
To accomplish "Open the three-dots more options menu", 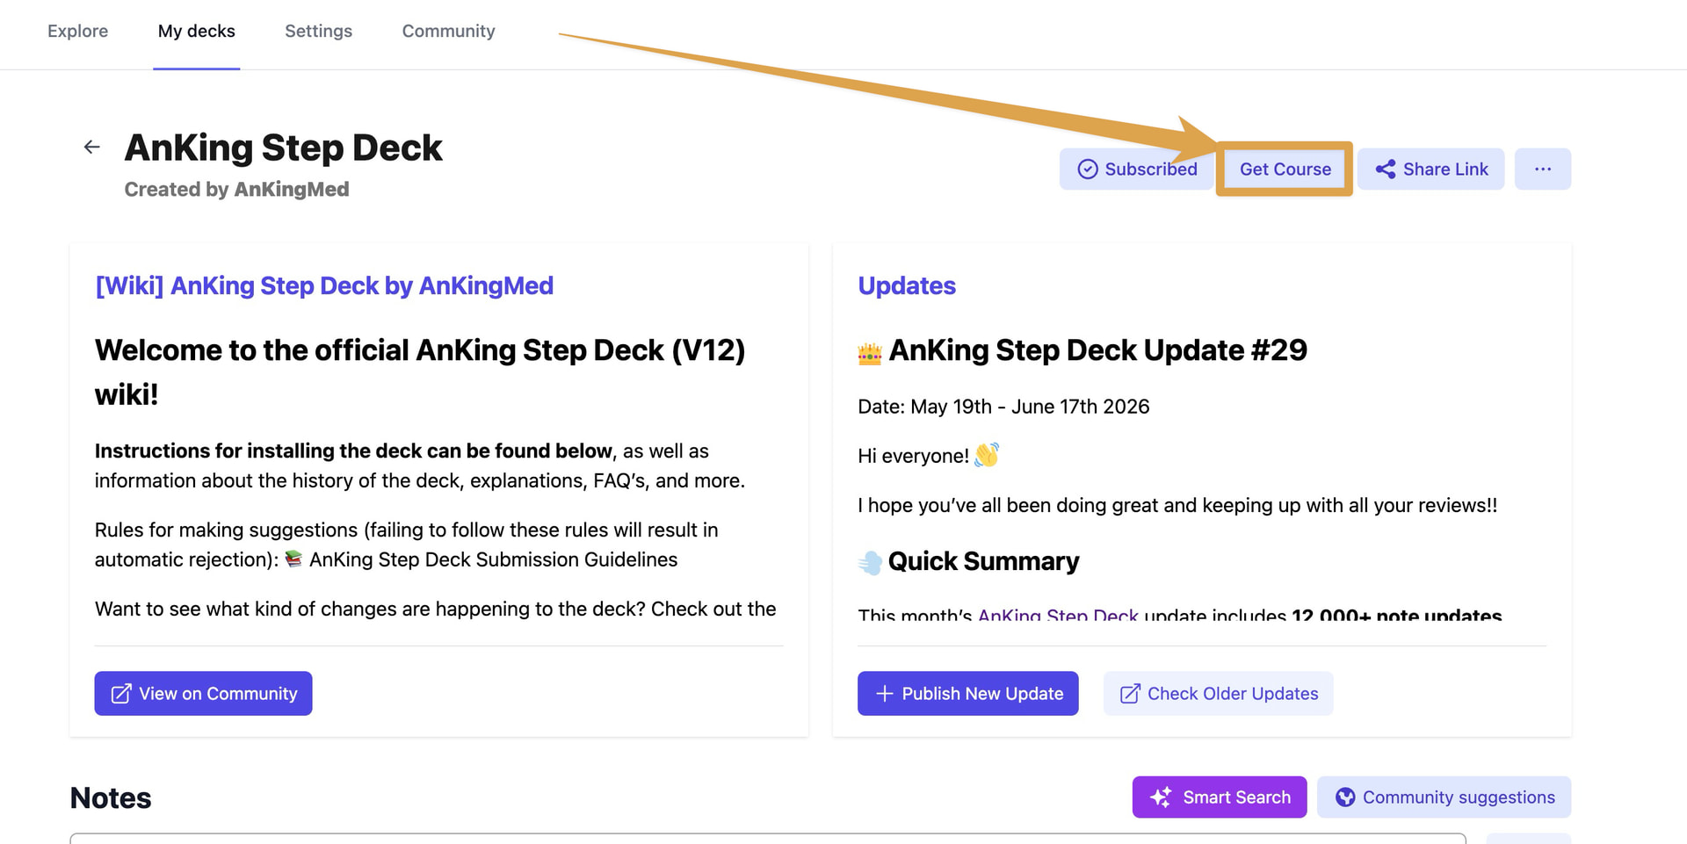I will [x=1543, y=169].
